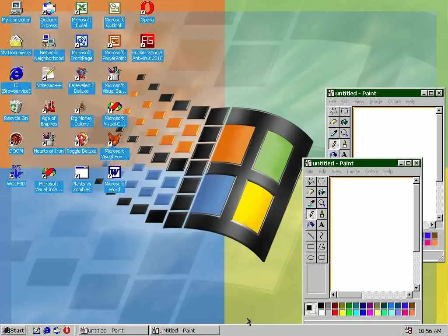Click horizontal scrollbar left arrow in front Paint

pyautogui.click(x=333, y=294)
